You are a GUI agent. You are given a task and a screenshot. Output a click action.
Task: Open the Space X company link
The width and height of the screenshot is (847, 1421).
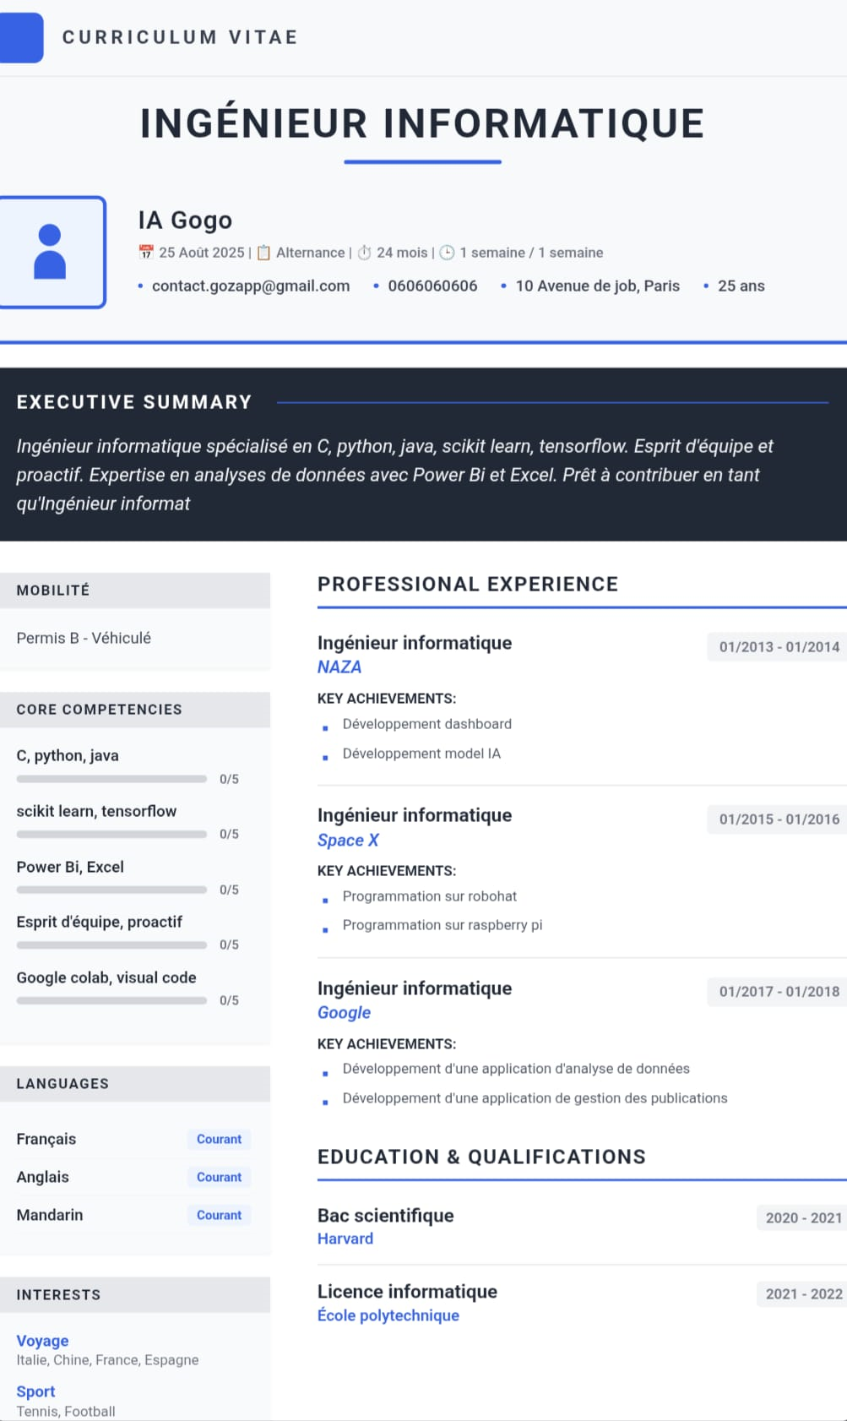tap(348, 841)
